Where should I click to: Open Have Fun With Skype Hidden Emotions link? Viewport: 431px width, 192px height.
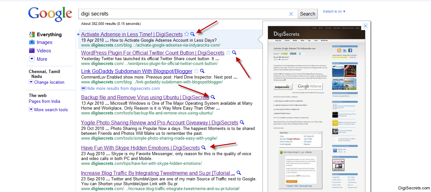tap(140, 148)
